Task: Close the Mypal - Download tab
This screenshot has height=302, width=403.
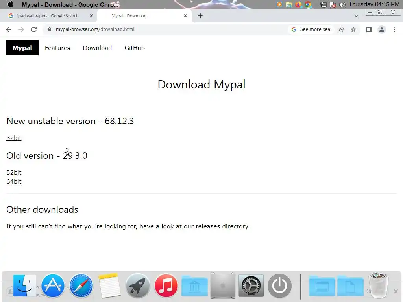Action: point(185,16)
